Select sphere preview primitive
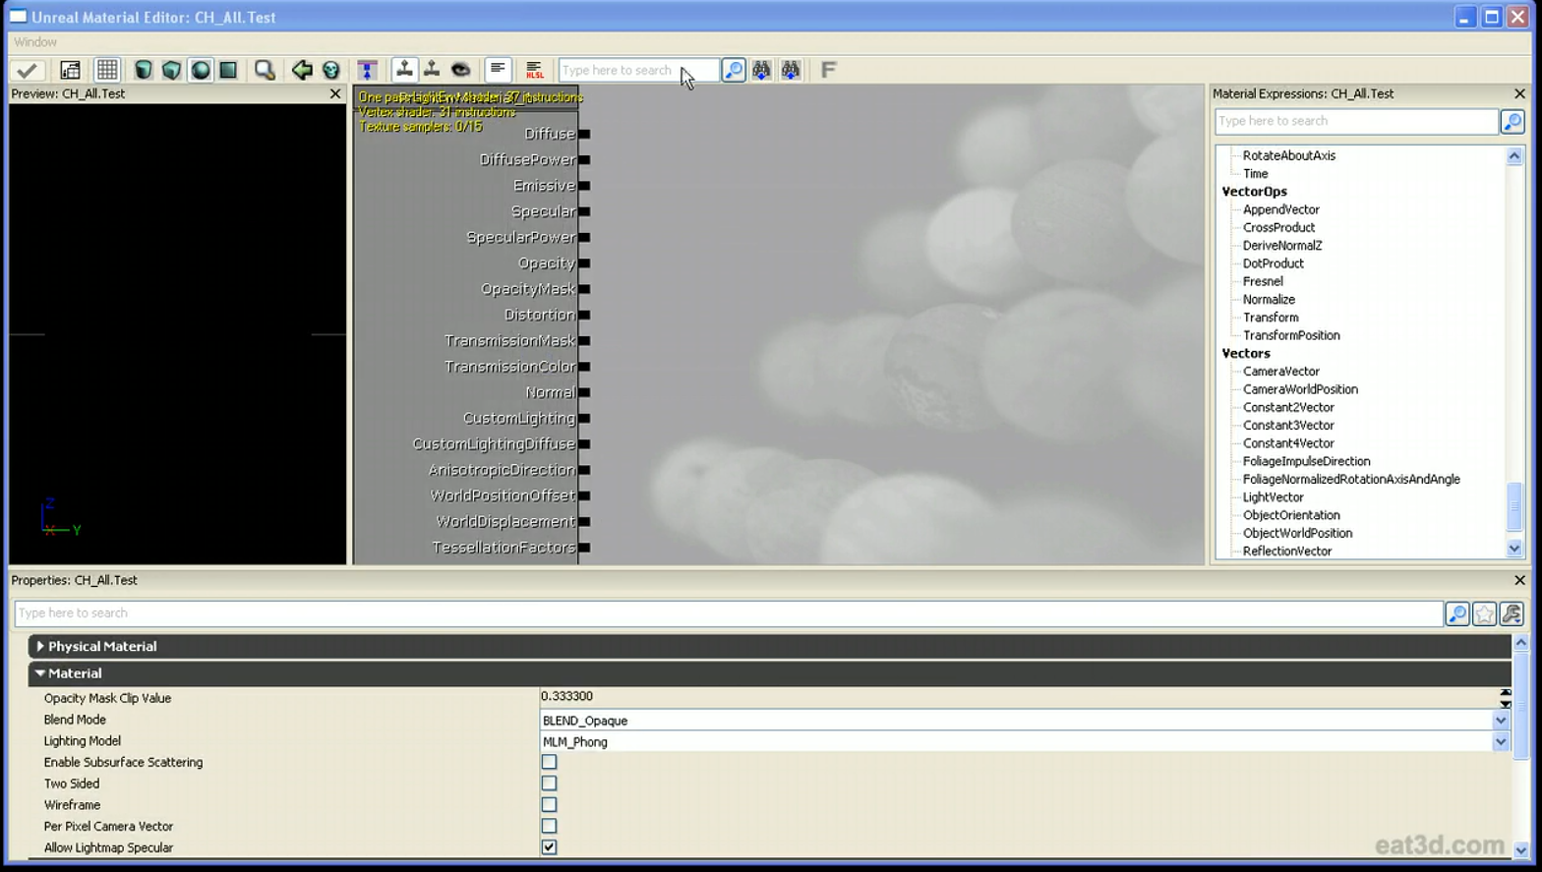The height and width of the screenshot is (872, 1542). (201, 70)
